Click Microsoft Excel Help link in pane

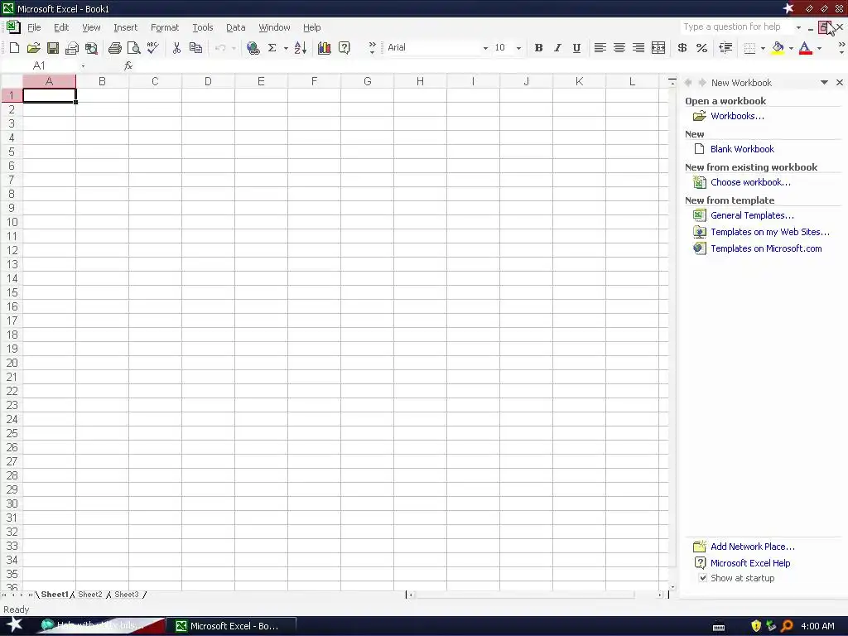[x=750, y=563]
